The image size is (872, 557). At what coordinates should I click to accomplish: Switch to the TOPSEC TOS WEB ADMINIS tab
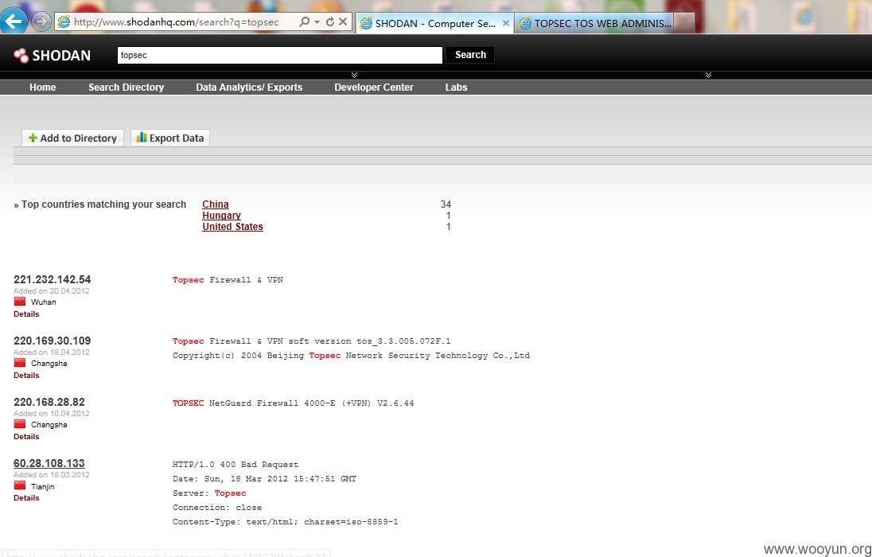point(596,23)
